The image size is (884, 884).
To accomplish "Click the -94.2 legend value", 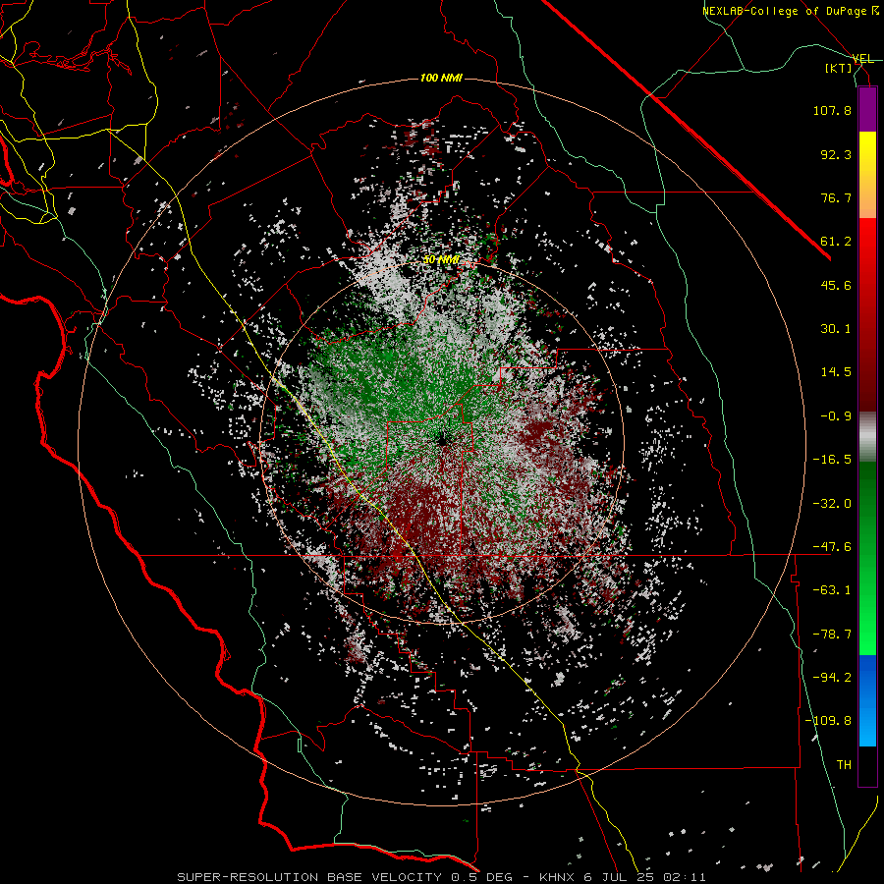I will pyautogui.click(x=832, y=678).
